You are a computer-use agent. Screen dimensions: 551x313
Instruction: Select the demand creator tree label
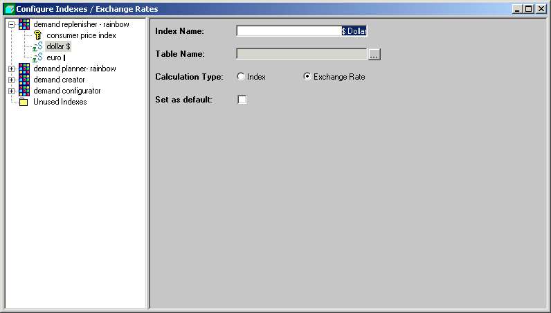pyautogui.click(x=59, y=80)
